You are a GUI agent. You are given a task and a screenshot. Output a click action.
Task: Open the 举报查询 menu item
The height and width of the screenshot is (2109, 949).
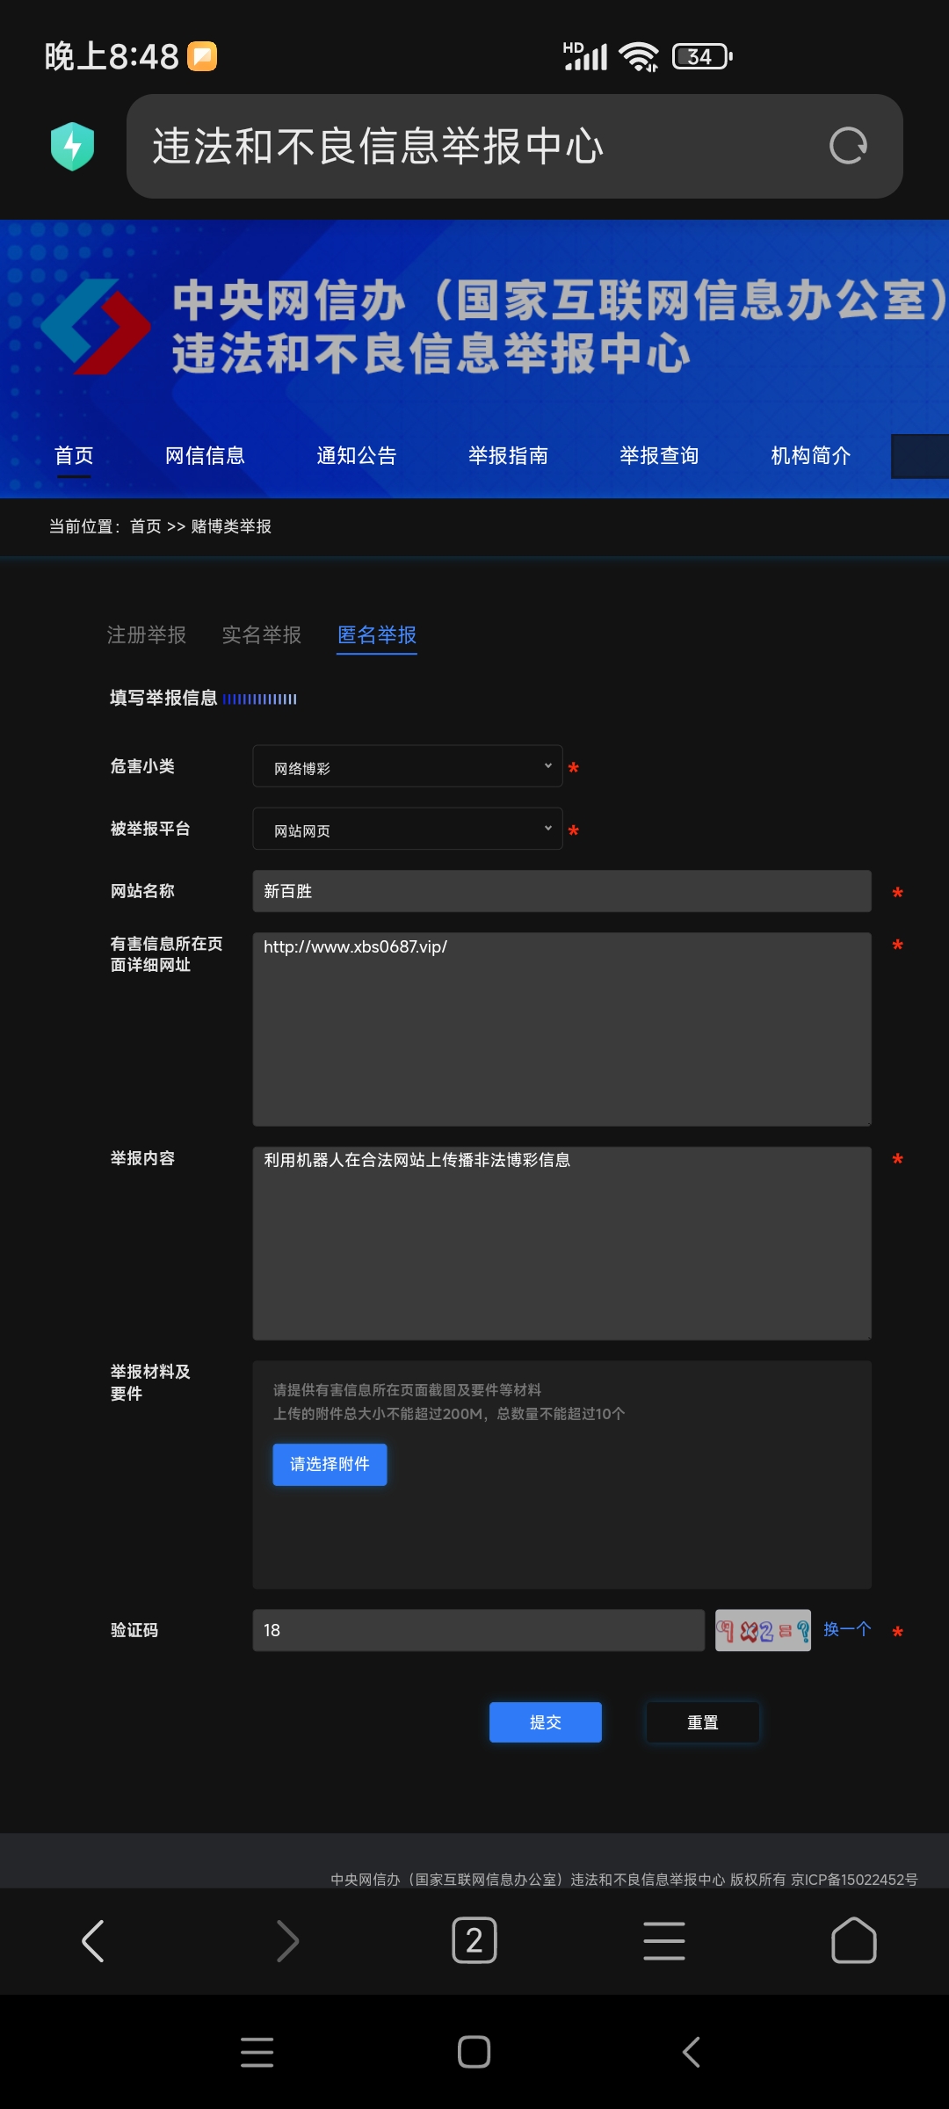pos(659,455)
